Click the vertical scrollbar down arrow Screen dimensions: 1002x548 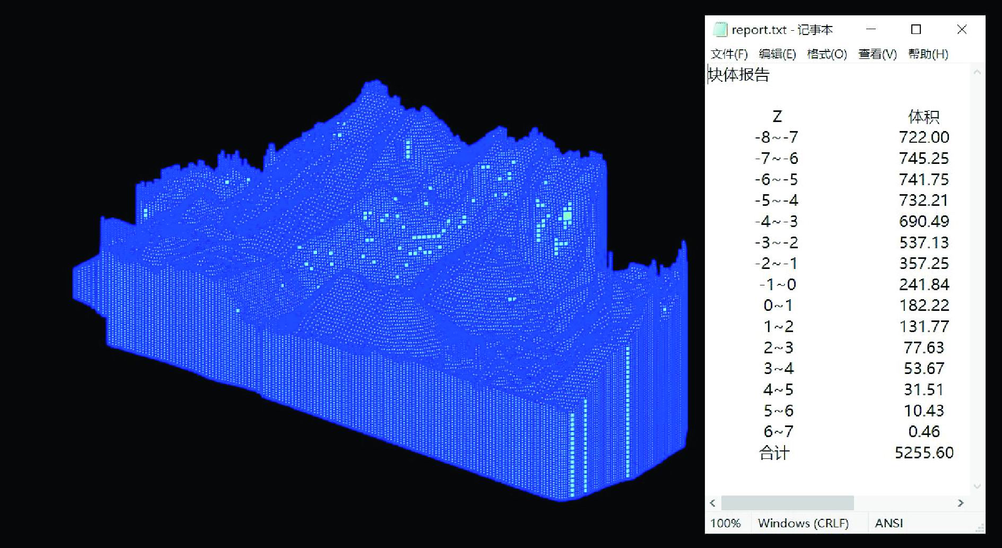pyautogui.click(x=977, y=486)
